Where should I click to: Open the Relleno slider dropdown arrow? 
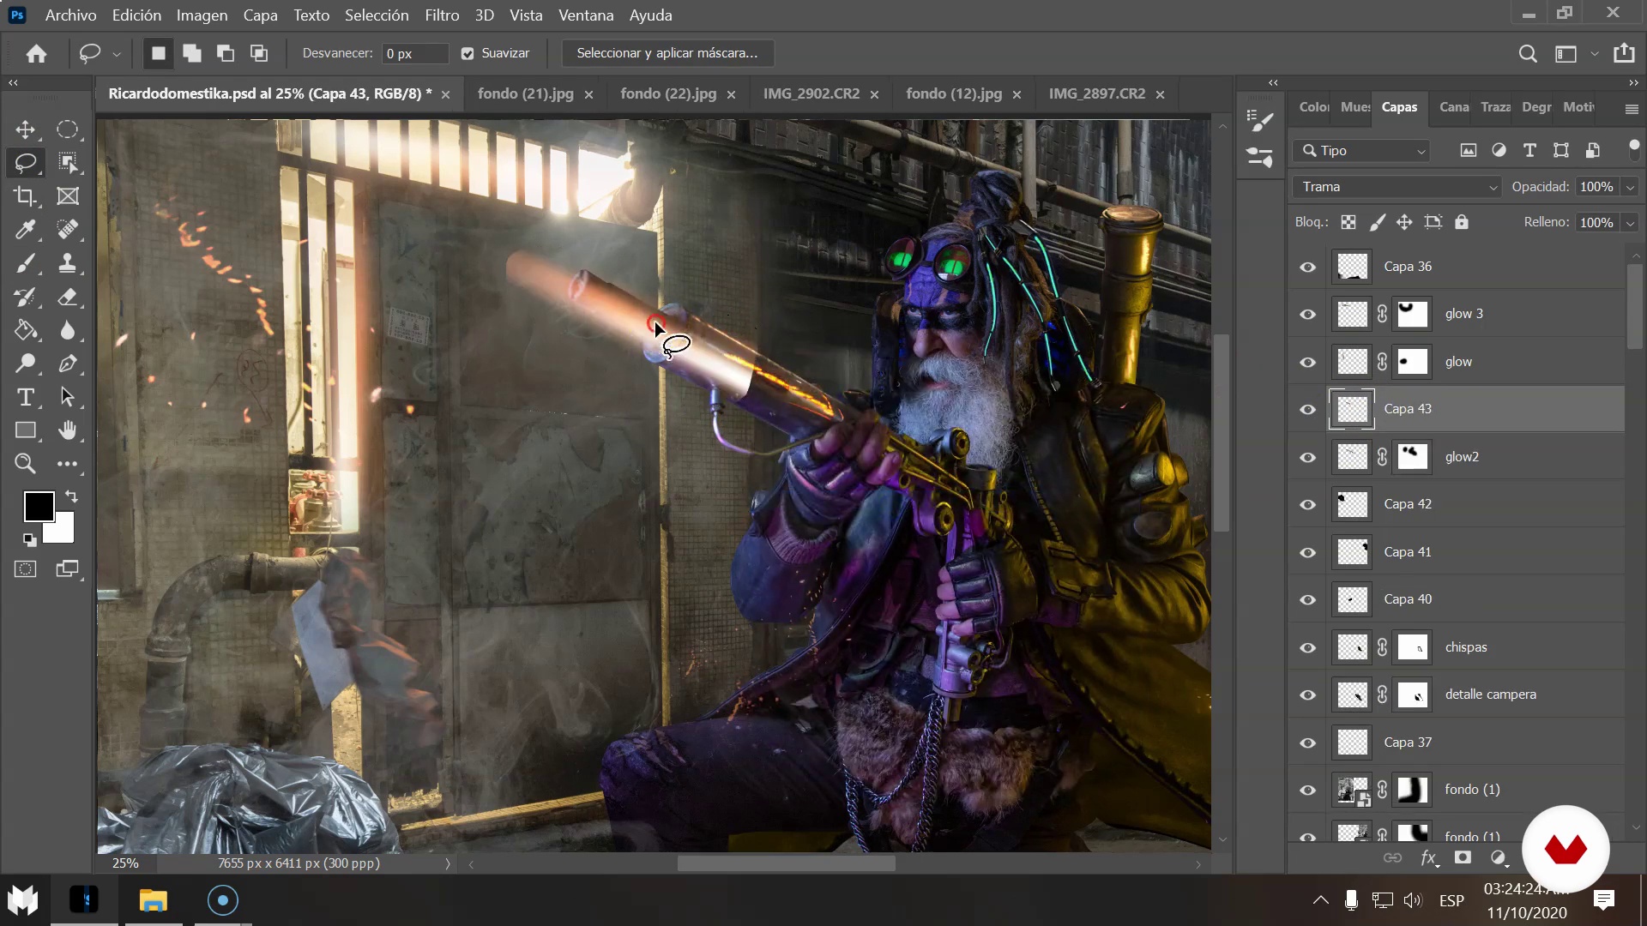pos(1630,223)
